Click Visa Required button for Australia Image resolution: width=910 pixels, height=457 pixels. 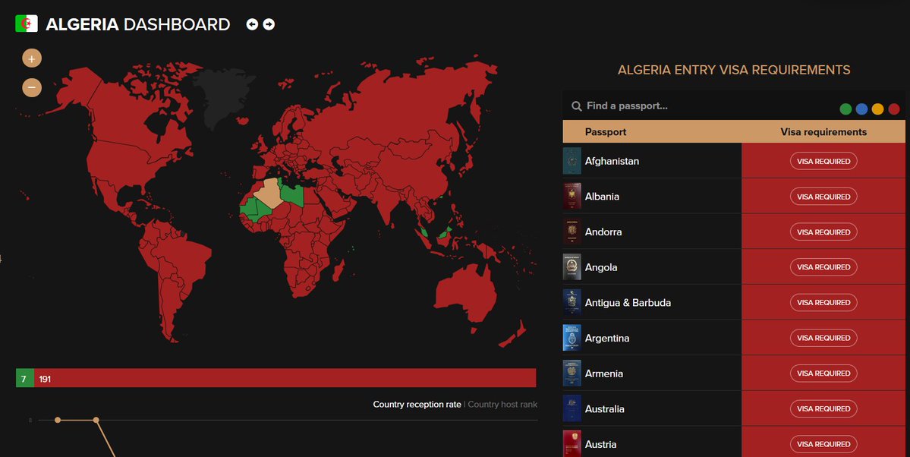point(823,409)
